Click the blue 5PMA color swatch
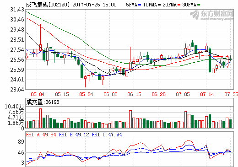The image size is (238, 167). click(x=140, y=5)
